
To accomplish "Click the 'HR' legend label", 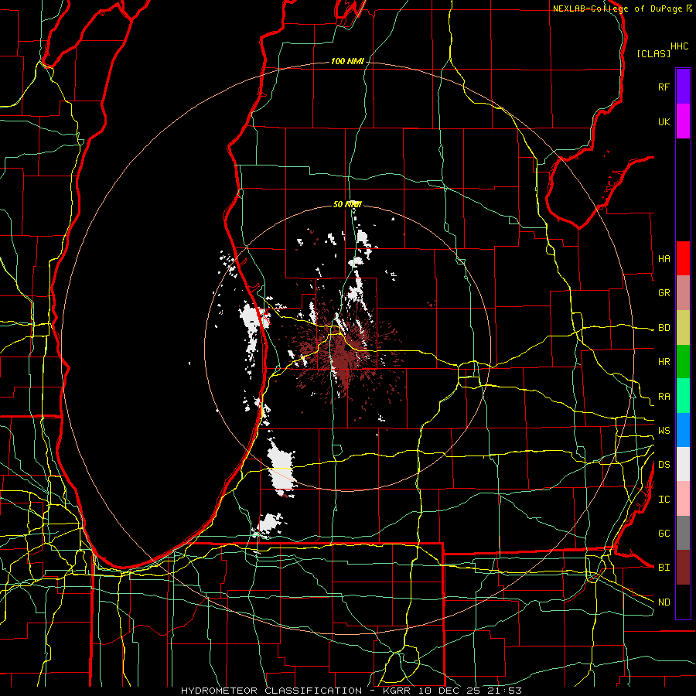I will (x=664, y=362).
